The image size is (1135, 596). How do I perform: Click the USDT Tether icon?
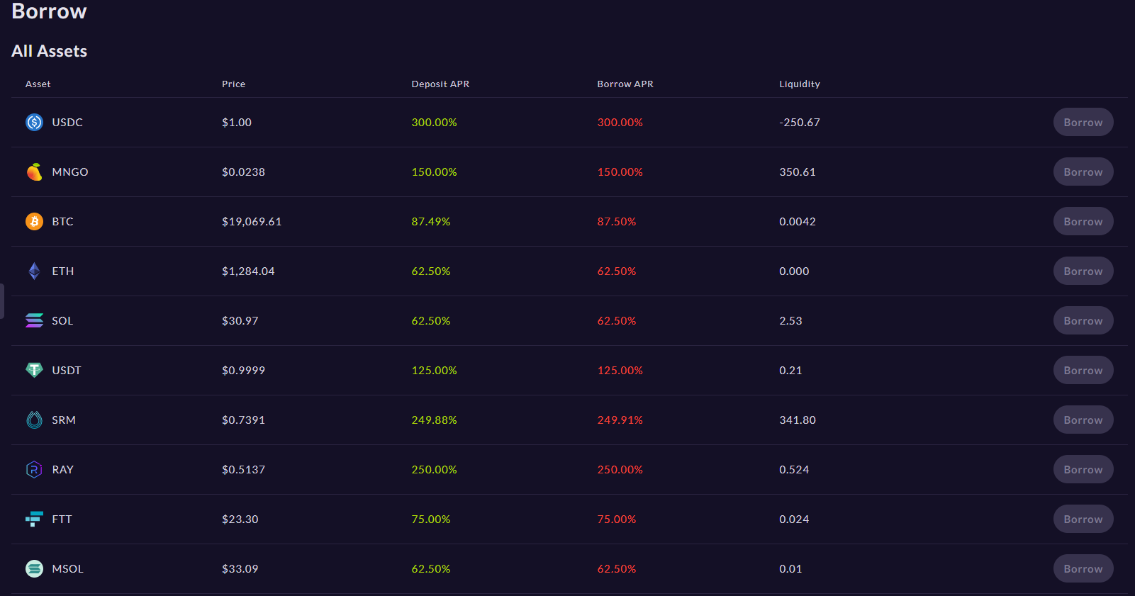34,370
